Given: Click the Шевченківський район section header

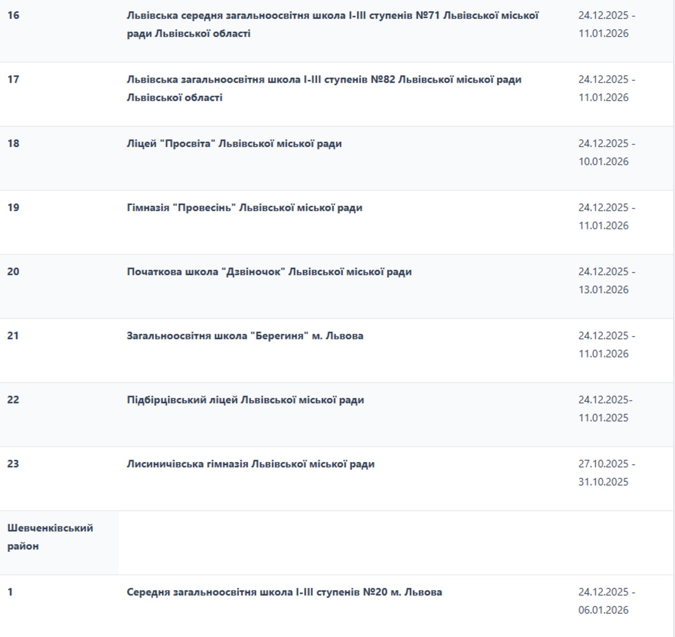Looking at the screenshot, I should [50, 537].
